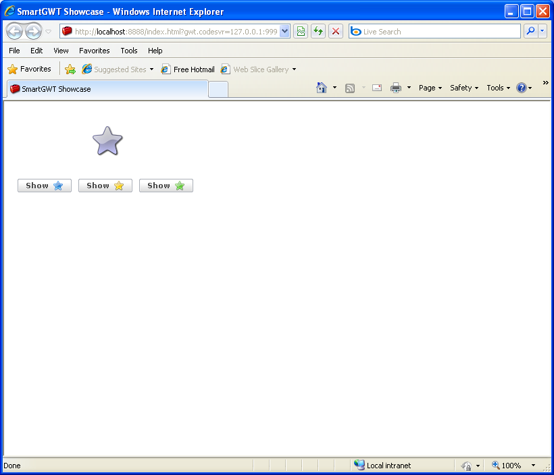This screenshot has height=475, width=554.
Task: Open the Edit menu
Action: point(36,51)
